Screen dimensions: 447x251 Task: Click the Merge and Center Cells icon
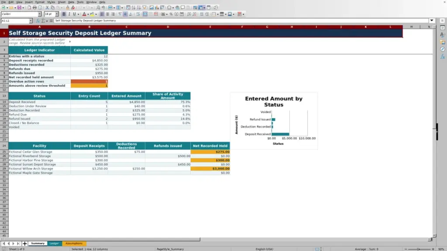coord(145,14)
